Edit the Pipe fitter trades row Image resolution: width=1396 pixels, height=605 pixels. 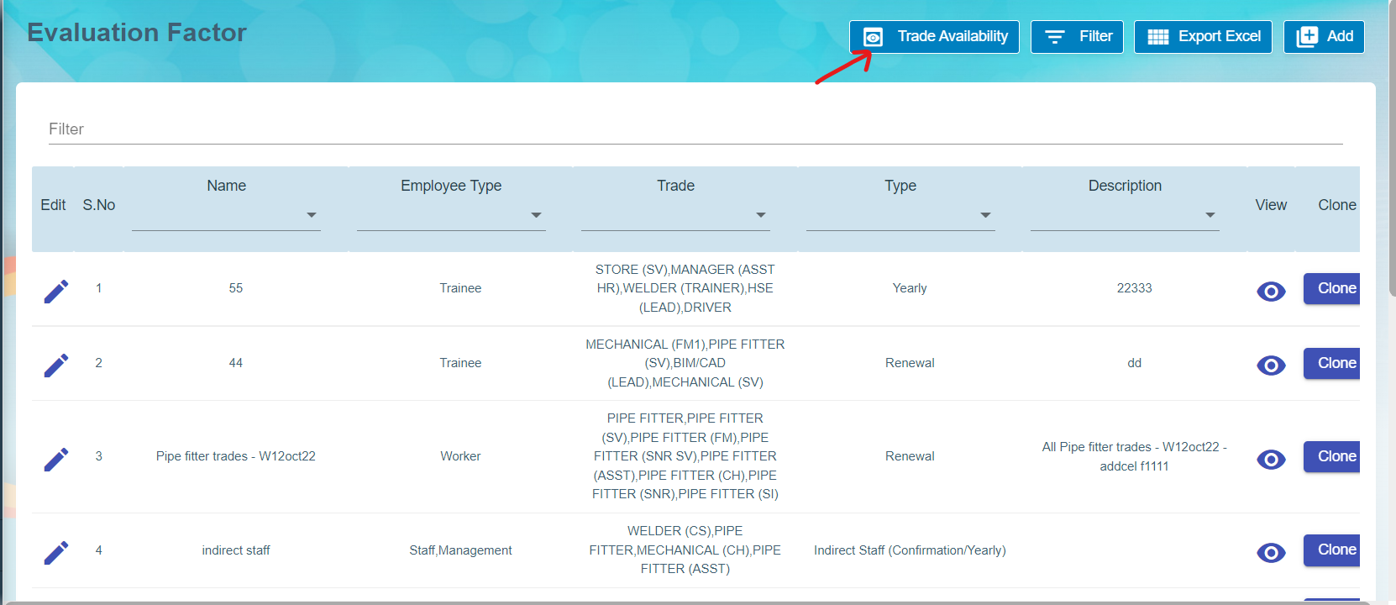[x=56, y=460]
